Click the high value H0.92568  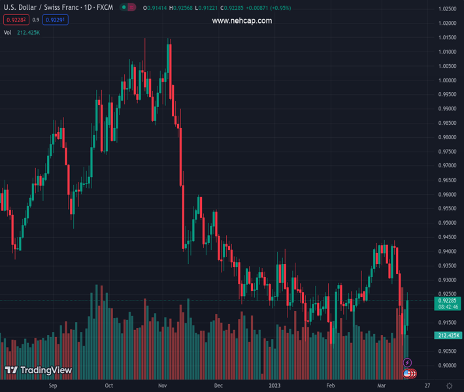tap(181, 8)
